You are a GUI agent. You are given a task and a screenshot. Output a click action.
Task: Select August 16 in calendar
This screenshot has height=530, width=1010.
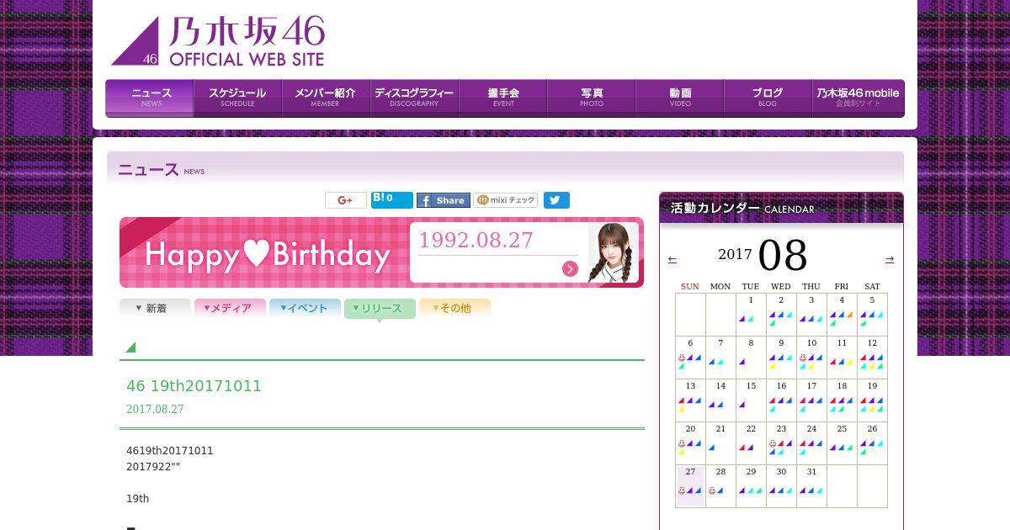[x=781, y=400]
